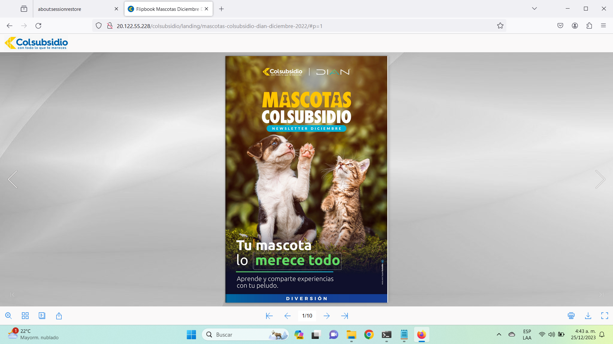
Task: Show hidden system tray icons
Action: point(499,334)
